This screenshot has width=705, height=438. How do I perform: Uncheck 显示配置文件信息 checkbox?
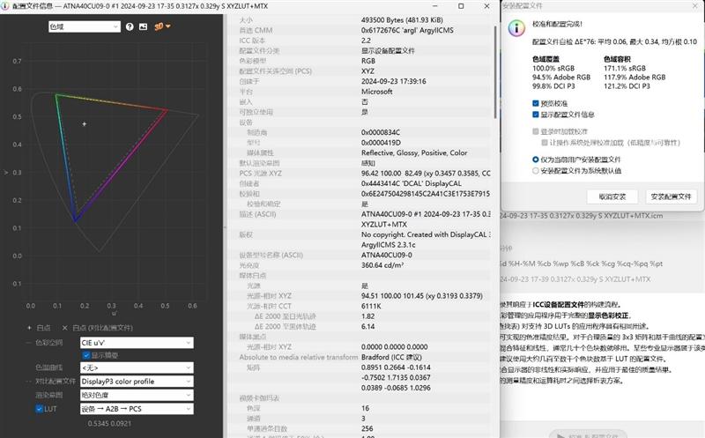pos(536,115)
